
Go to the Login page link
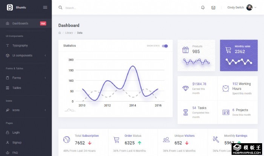[16, 133]
